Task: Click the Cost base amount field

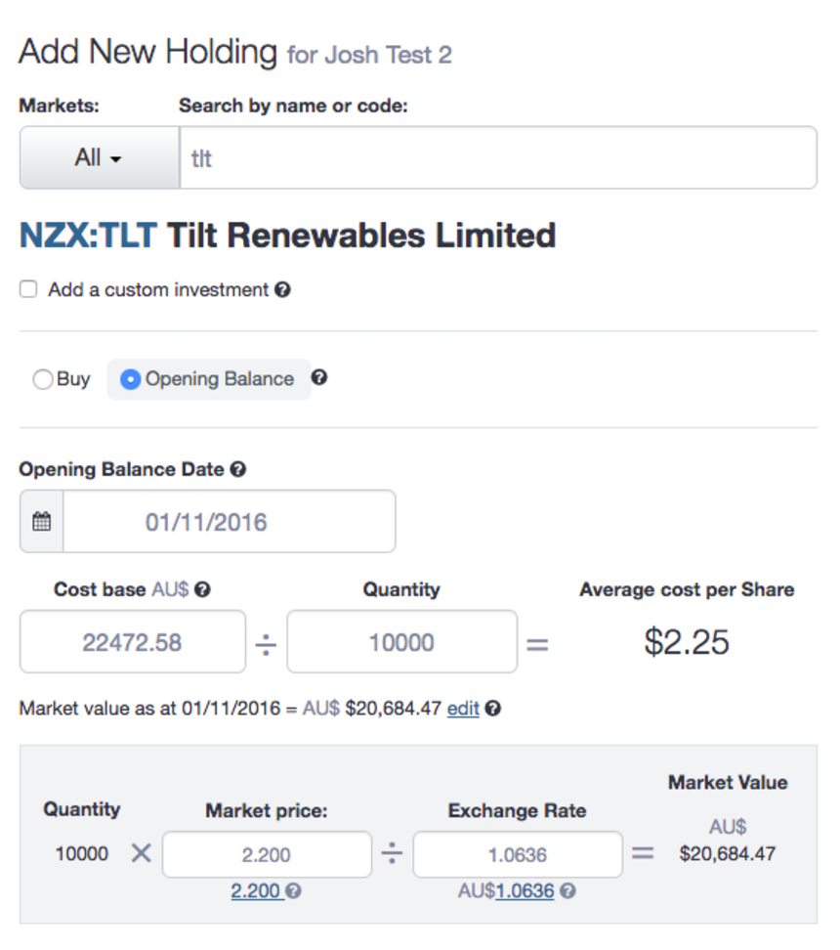Action: [x=132, y=641]
